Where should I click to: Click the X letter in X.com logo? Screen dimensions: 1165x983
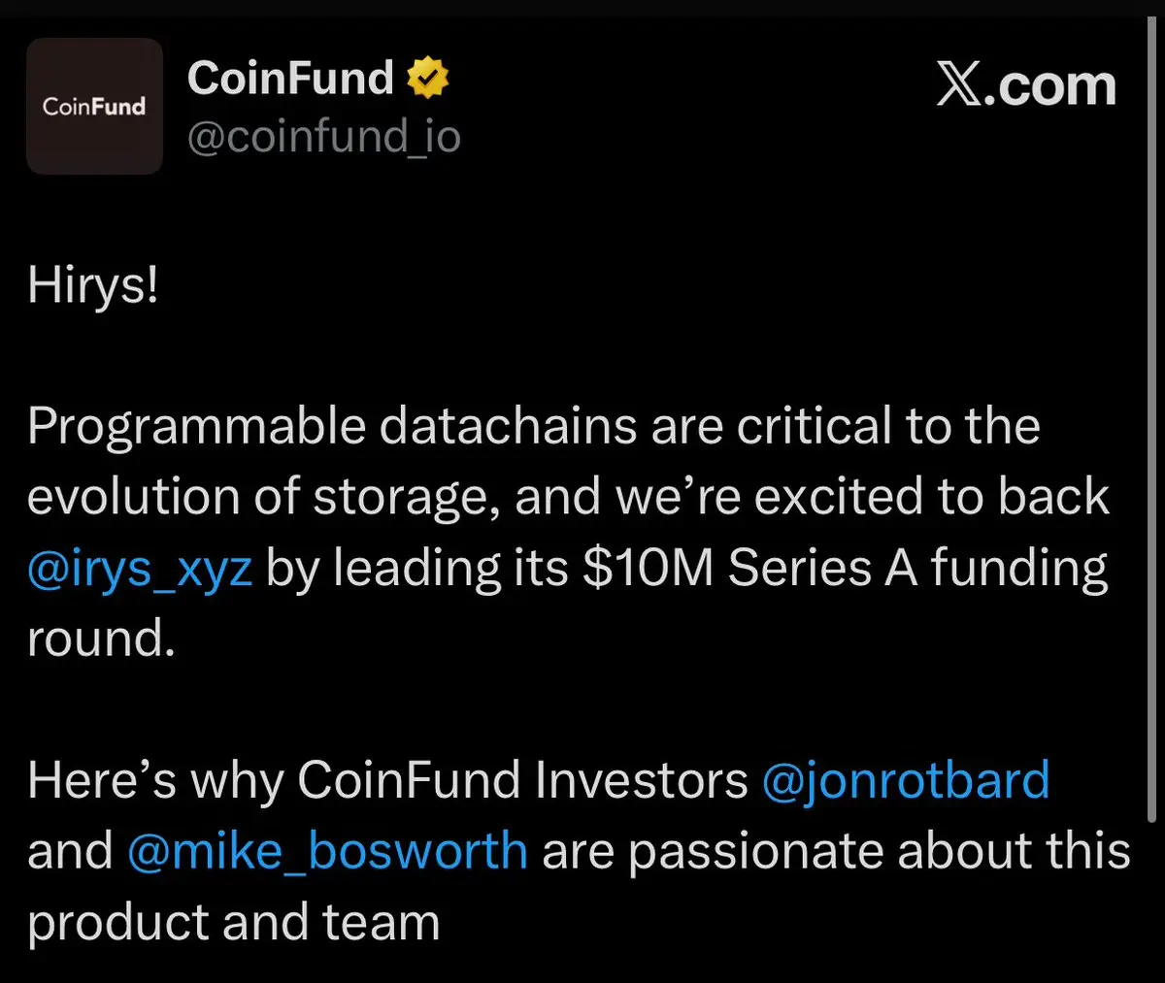point(959,85)
